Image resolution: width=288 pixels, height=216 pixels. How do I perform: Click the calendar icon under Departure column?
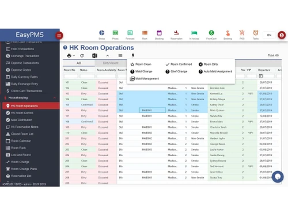(x=261, y=76)
